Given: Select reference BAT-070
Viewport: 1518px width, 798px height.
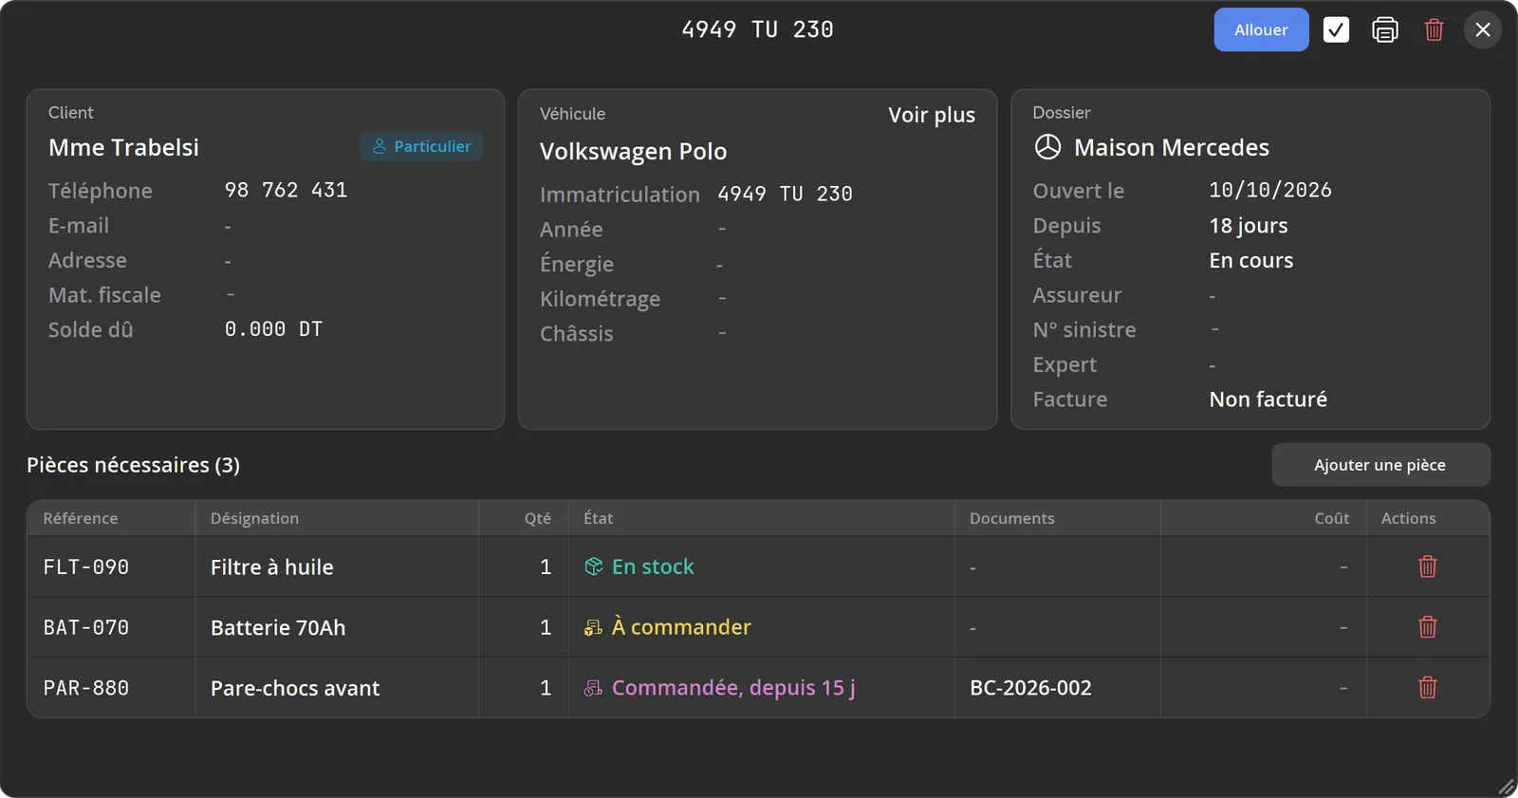Looking at the screenshot, I should [86, 627].
